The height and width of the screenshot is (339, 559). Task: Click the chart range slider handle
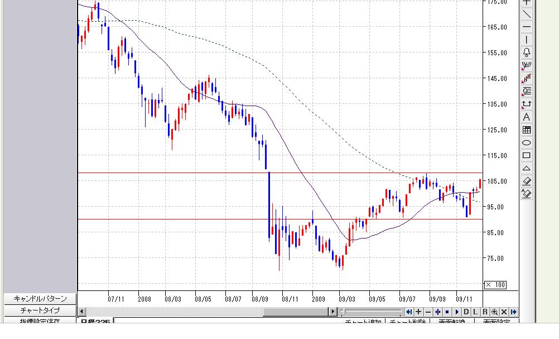coord(344,312)
